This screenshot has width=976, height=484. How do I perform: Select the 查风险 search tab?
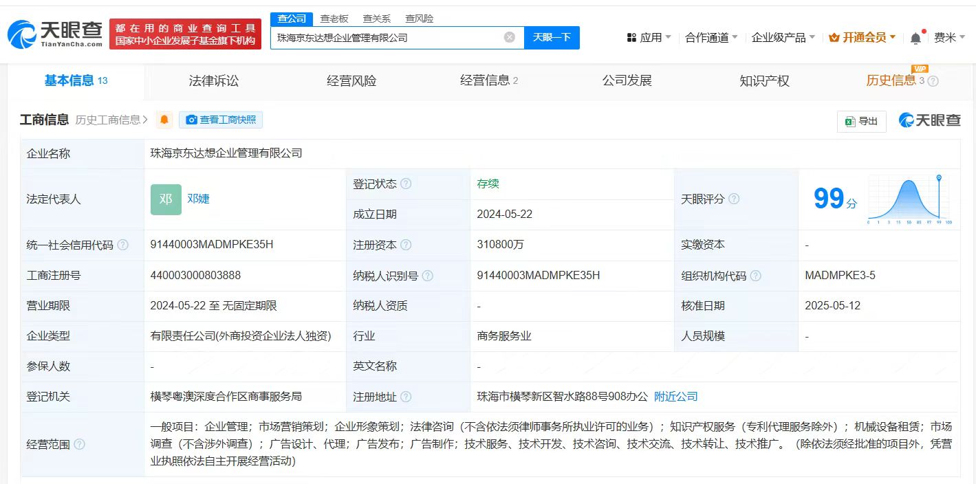point(419,19)
